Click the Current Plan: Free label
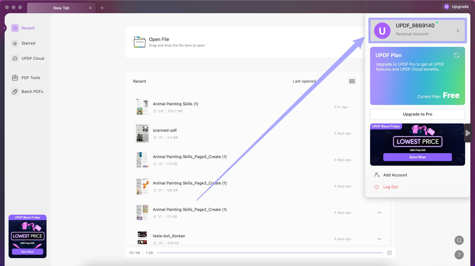 (438, 96)
